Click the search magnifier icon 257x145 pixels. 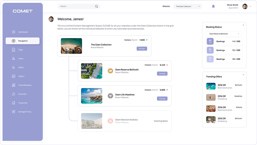point(96,6)
